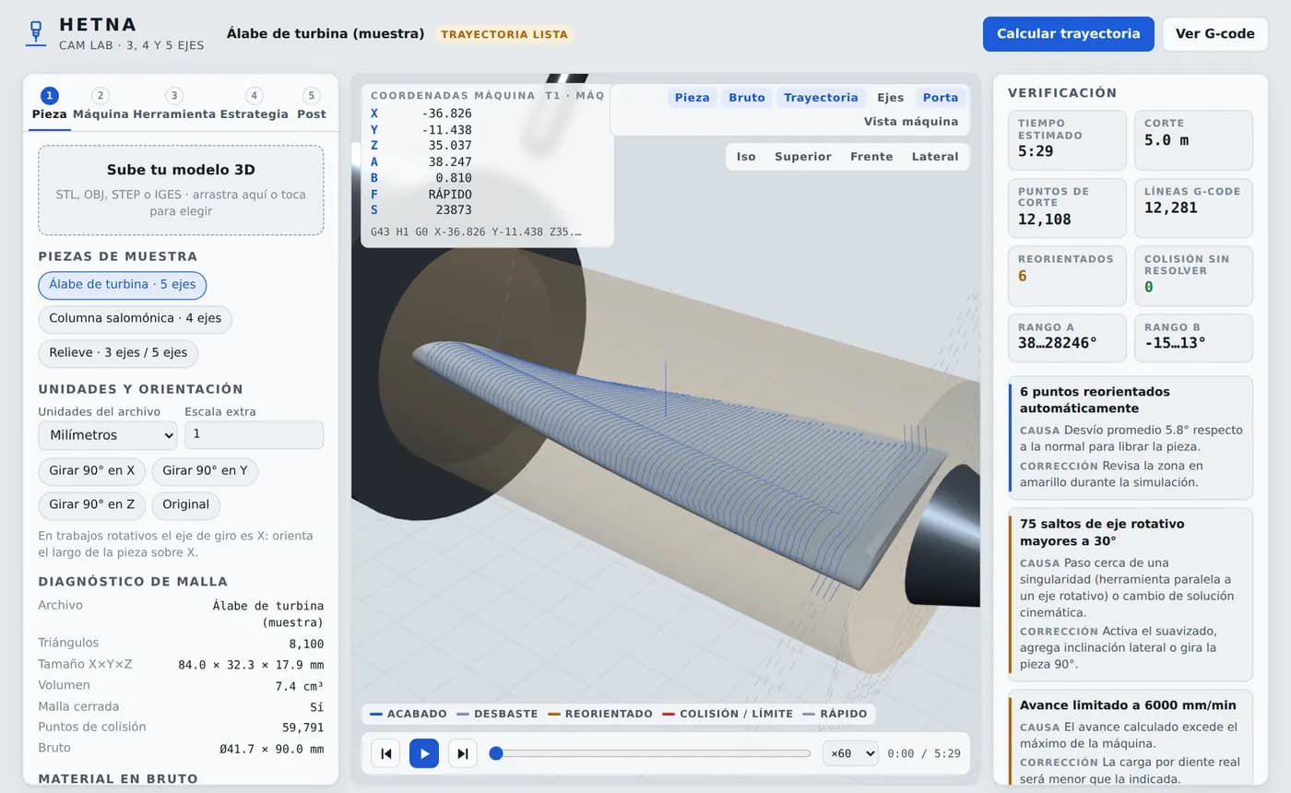Toggle Pieza visibility in viewport
1291x793 pixels.
(x=692, y=98)
